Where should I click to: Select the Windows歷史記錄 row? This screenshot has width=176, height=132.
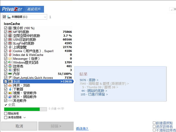click(x=38, y=62)
